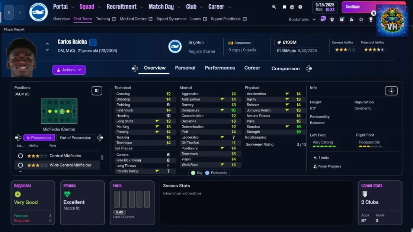Click the bookmark flag icon in top bar
The height and width of the screenshot is (232, 413).
284,7
